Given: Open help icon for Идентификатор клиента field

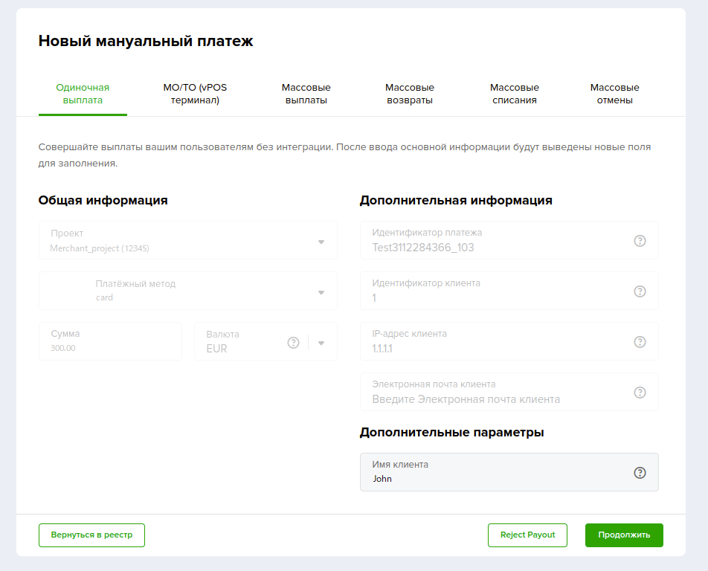Looking at the screenshot, I should click(x=640, y=291).
